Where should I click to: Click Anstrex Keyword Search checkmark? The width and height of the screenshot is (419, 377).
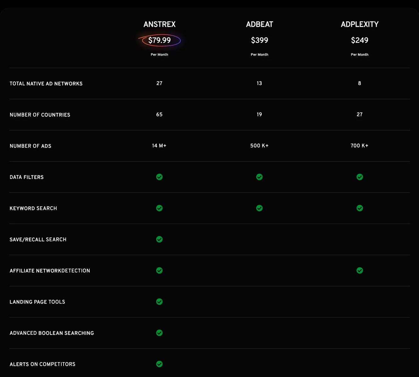(x=159, y=208)
